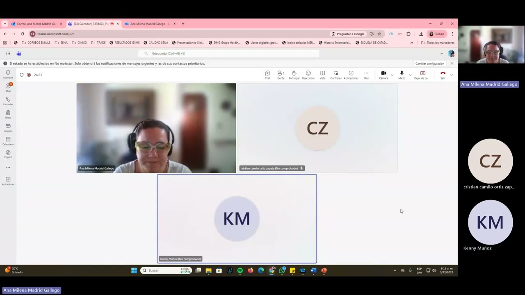The height and width of the screenshot is (295, 525).
Task: Click Dejar de compartir stop sharing button
Action: tap(422, 75)
